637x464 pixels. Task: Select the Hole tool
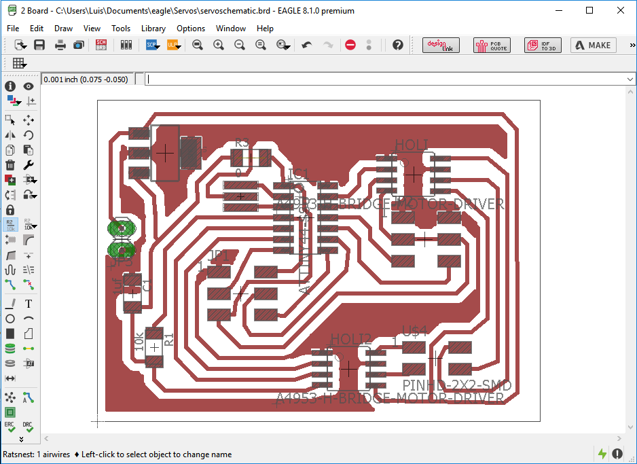[x=10, y=363]
